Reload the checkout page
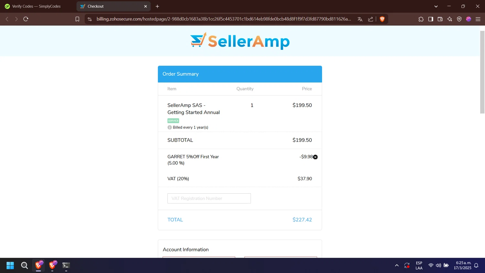485x273 pixels. 26,19
